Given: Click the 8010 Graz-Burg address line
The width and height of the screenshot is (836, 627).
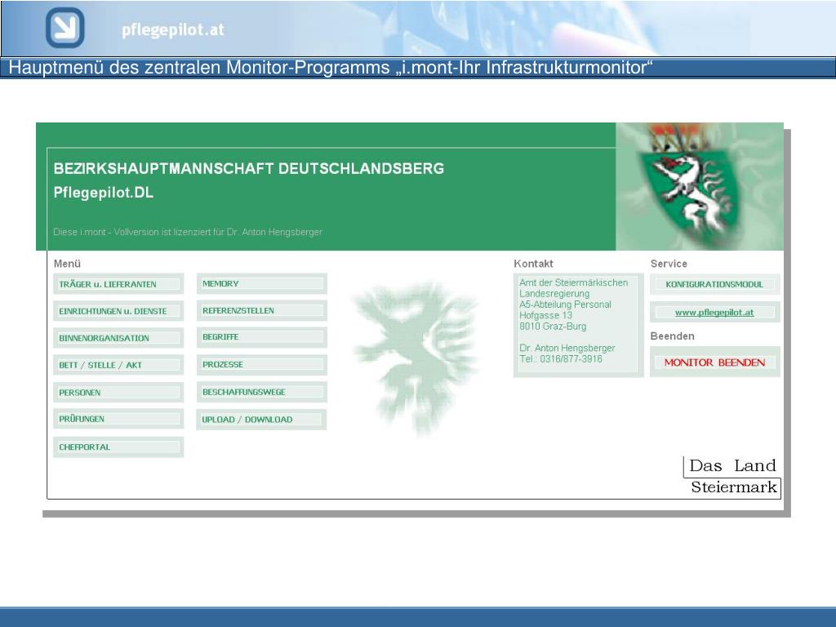Looking at the screenshot, I should [x=553, y=327].
